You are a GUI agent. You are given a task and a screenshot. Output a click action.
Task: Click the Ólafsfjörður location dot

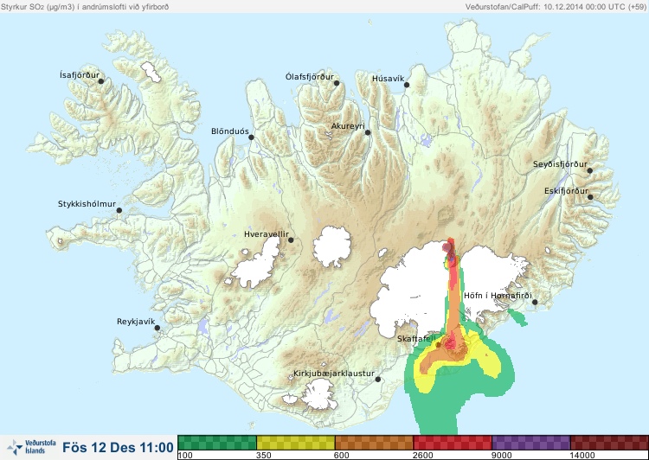(337, 83)
